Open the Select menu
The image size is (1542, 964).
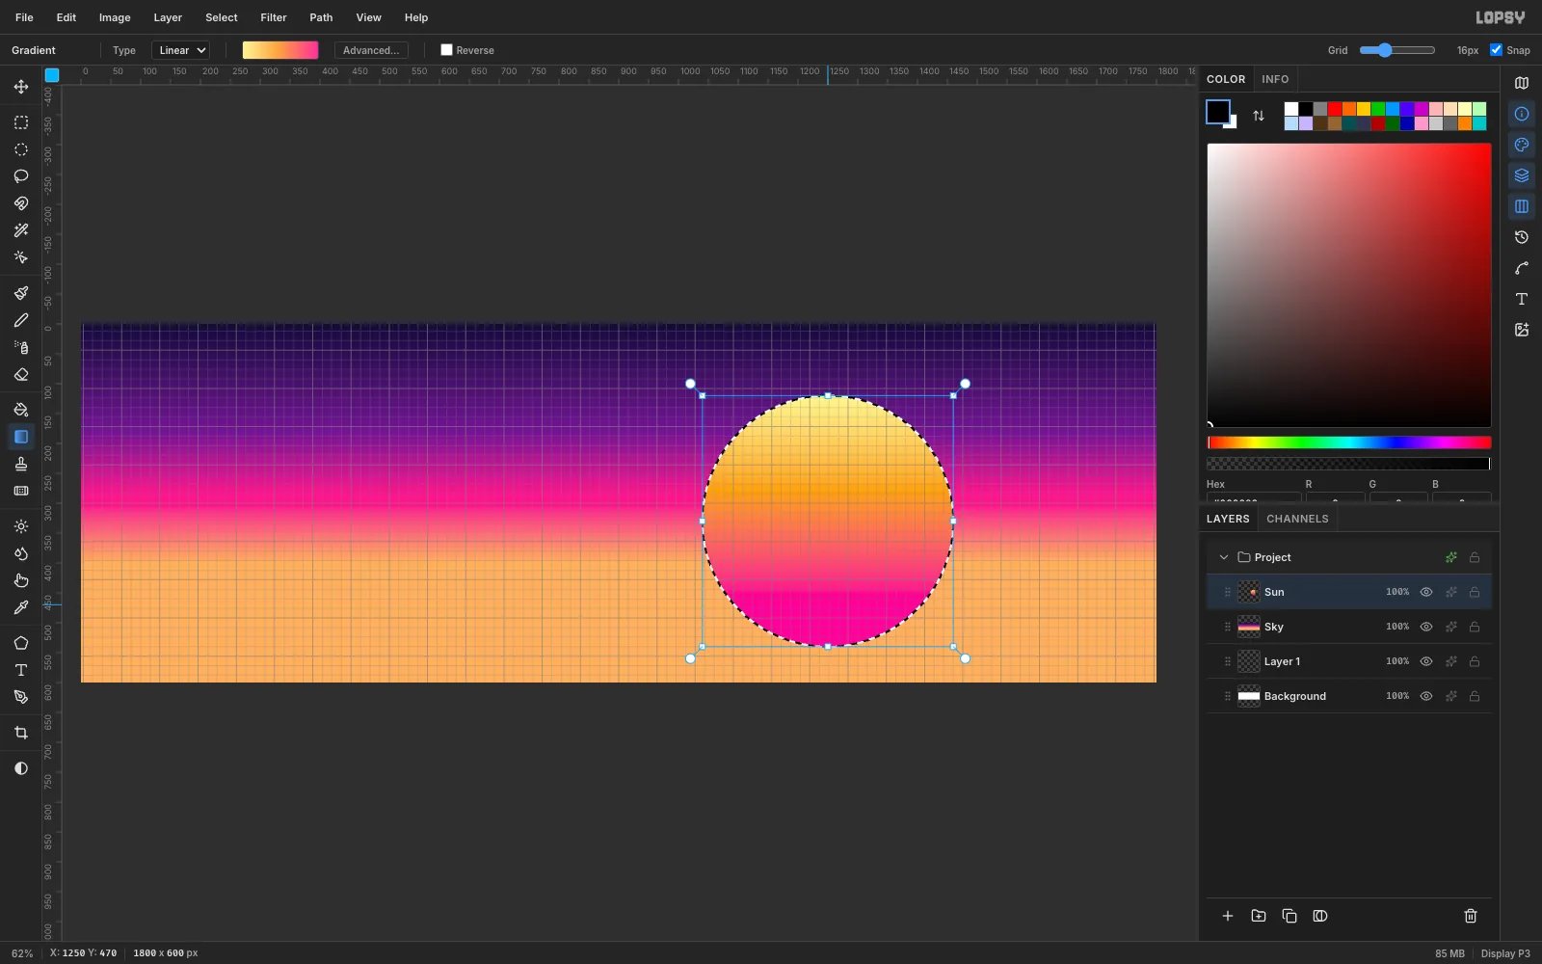(222, 17)
